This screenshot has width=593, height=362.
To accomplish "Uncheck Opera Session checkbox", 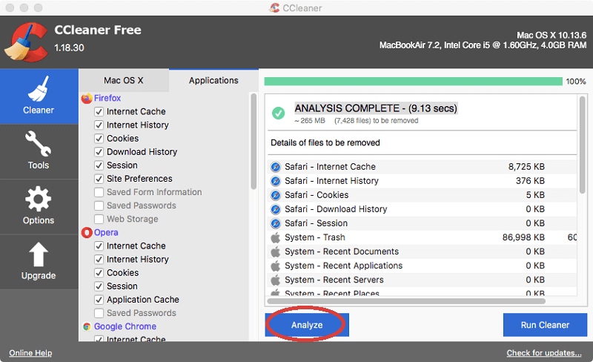I will click(x=99, y=286).
